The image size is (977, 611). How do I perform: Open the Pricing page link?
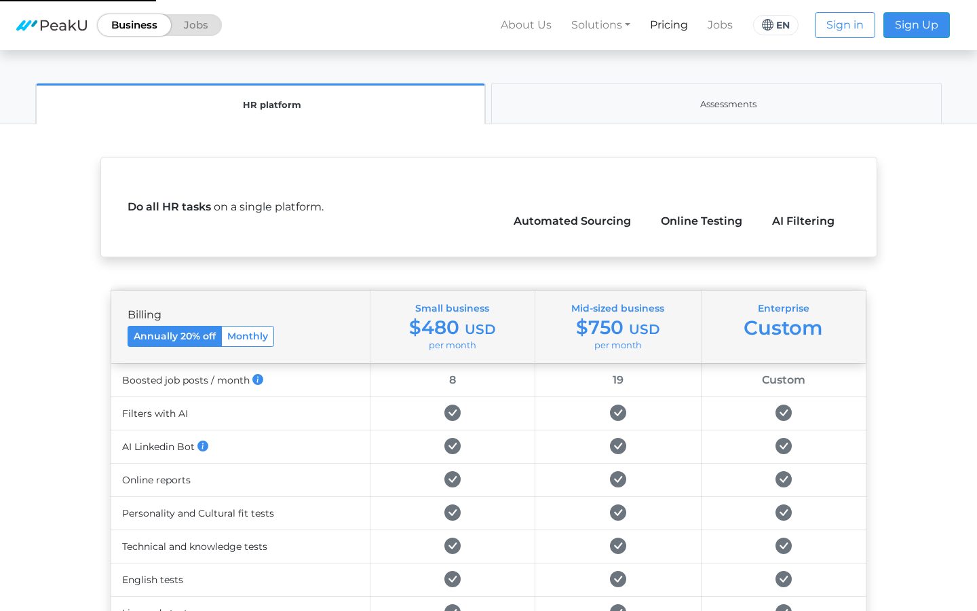[x=669, y=25]
